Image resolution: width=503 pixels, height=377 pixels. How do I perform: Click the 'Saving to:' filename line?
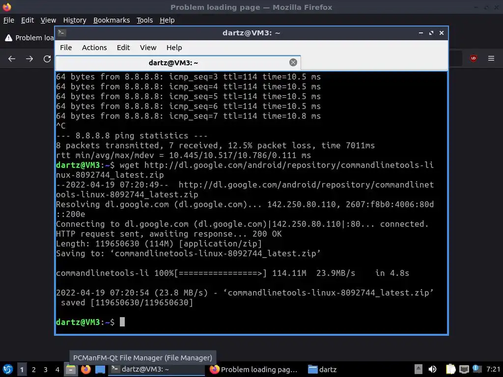pyautogui.click(x=188, y=254)
